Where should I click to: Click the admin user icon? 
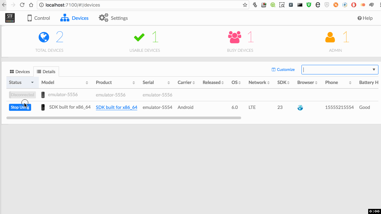(x=330, y=37)
